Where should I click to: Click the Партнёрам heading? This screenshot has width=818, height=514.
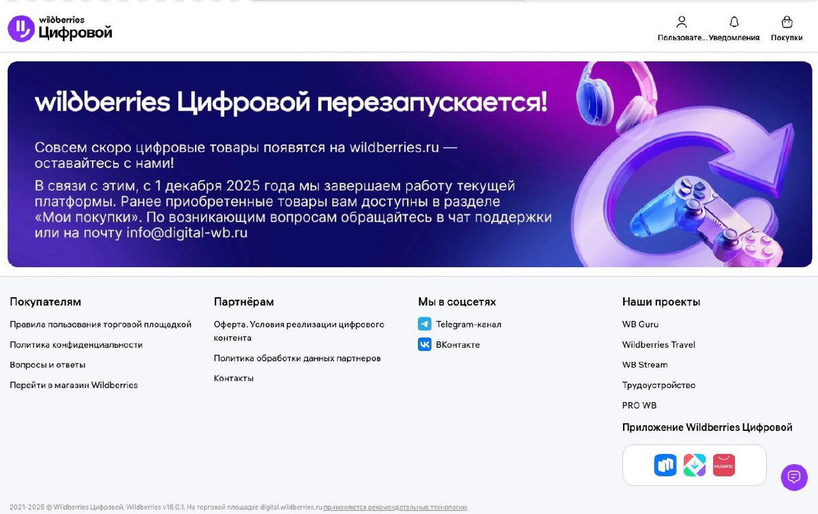244,302
